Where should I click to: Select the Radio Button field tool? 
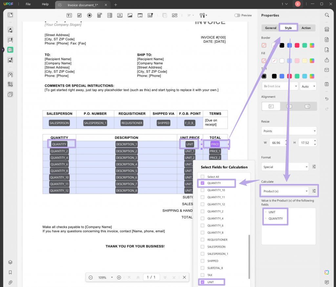(89, 15)
